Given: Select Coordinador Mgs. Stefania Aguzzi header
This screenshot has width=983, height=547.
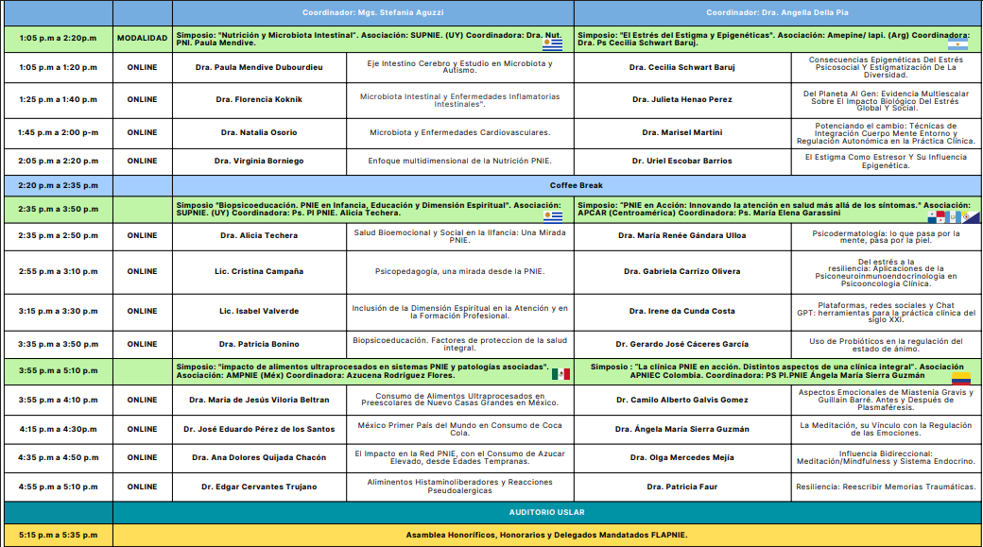Looking at the screenshot, I should tap(371, 12).
